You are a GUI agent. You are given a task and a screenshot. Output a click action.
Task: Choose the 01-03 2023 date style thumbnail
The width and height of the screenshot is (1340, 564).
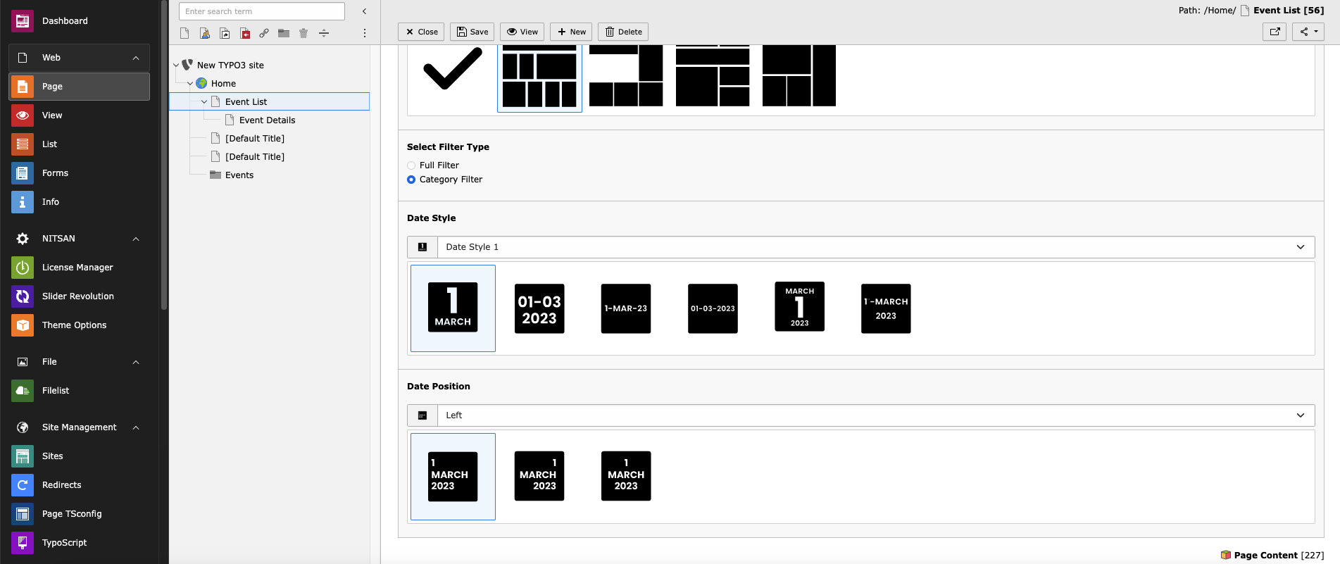coord(539,308)
